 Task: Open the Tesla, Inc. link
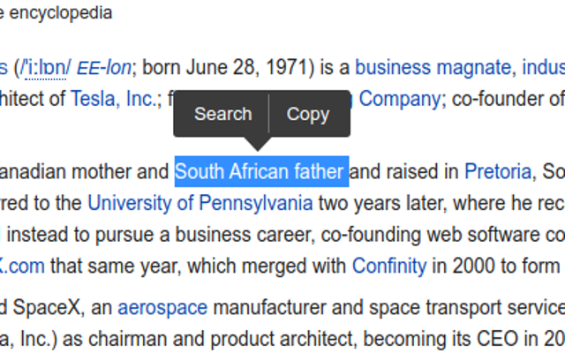pos(114,99)
